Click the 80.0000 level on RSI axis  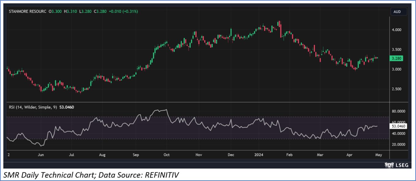pos(399,112)
